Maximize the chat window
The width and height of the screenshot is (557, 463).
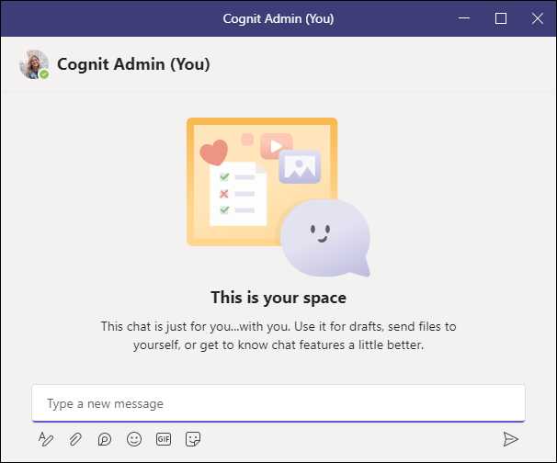[x=501, y=18]
